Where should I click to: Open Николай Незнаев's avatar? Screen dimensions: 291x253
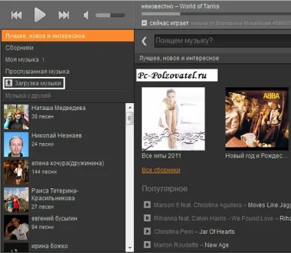pos(16,144)
